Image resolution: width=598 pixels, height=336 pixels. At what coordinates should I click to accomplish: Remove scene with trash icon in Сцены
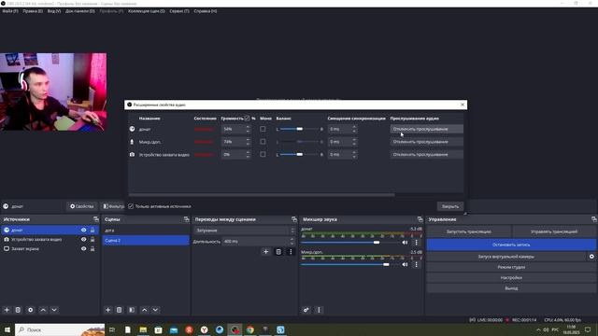tap(119, 310)
